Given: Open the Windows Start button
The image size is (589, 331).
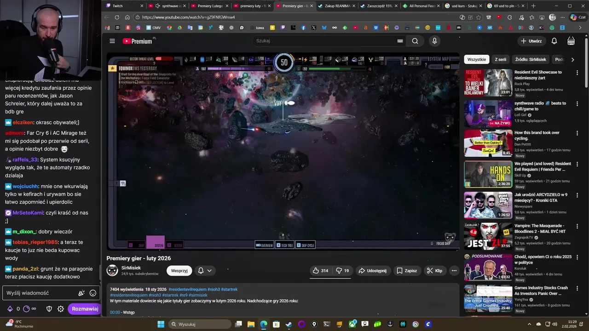Looking at the screenshot, I should (x=161, y=324).
